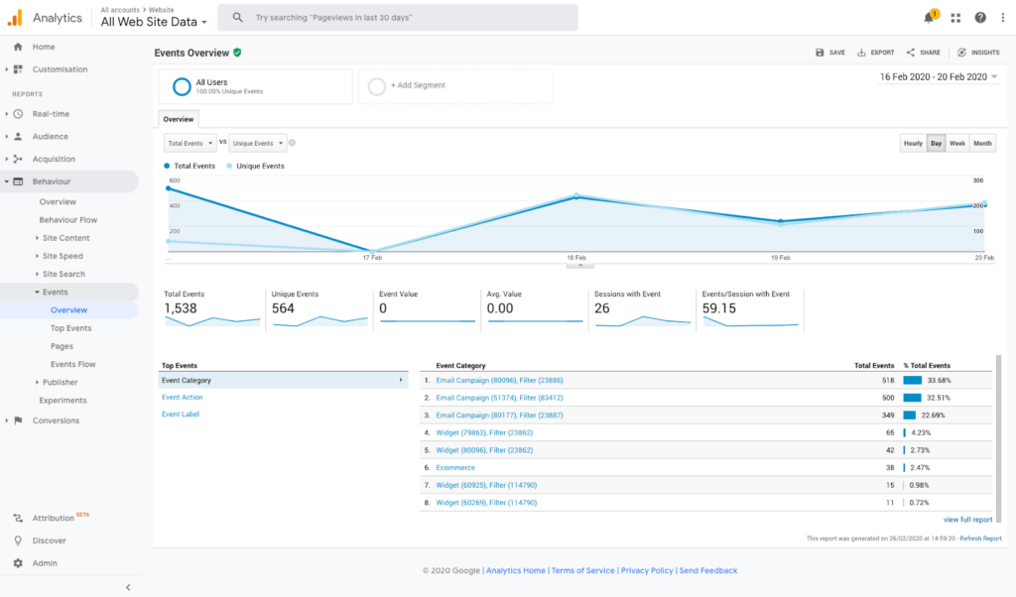Click the help question mark icon

click(980, 18)
